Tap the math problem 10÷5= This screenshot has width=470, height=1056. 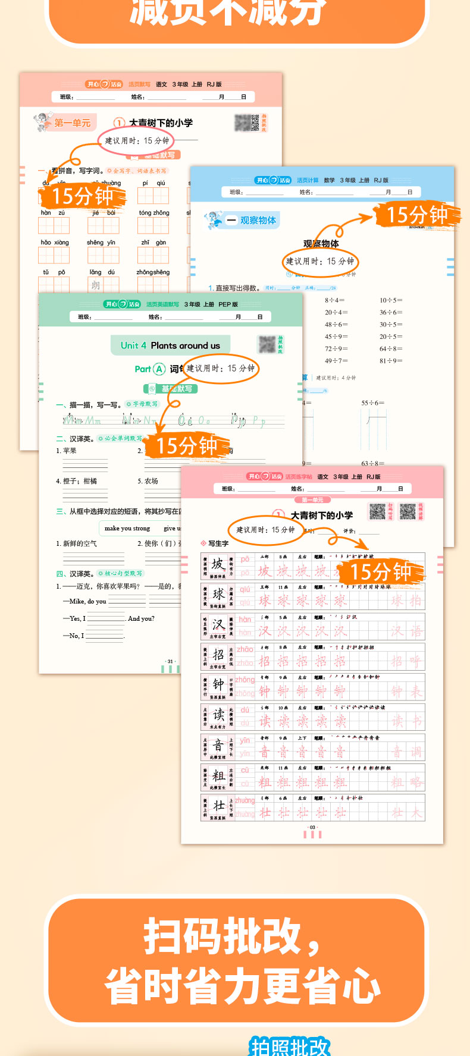[x=391, y=300]
